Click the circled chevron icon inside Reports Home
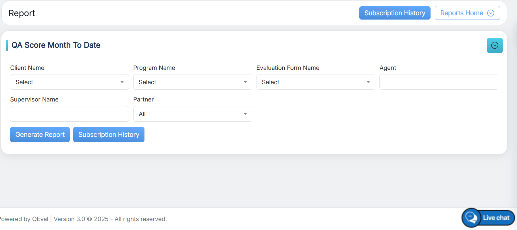Screen dimensions: 517x230 click(x=491, y=13)
